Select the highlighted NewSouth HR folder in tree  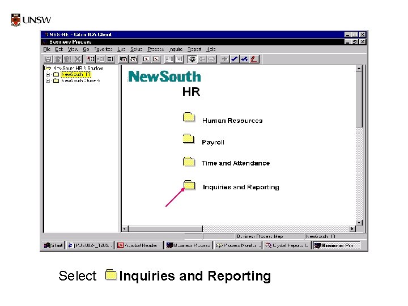(76, 74)
